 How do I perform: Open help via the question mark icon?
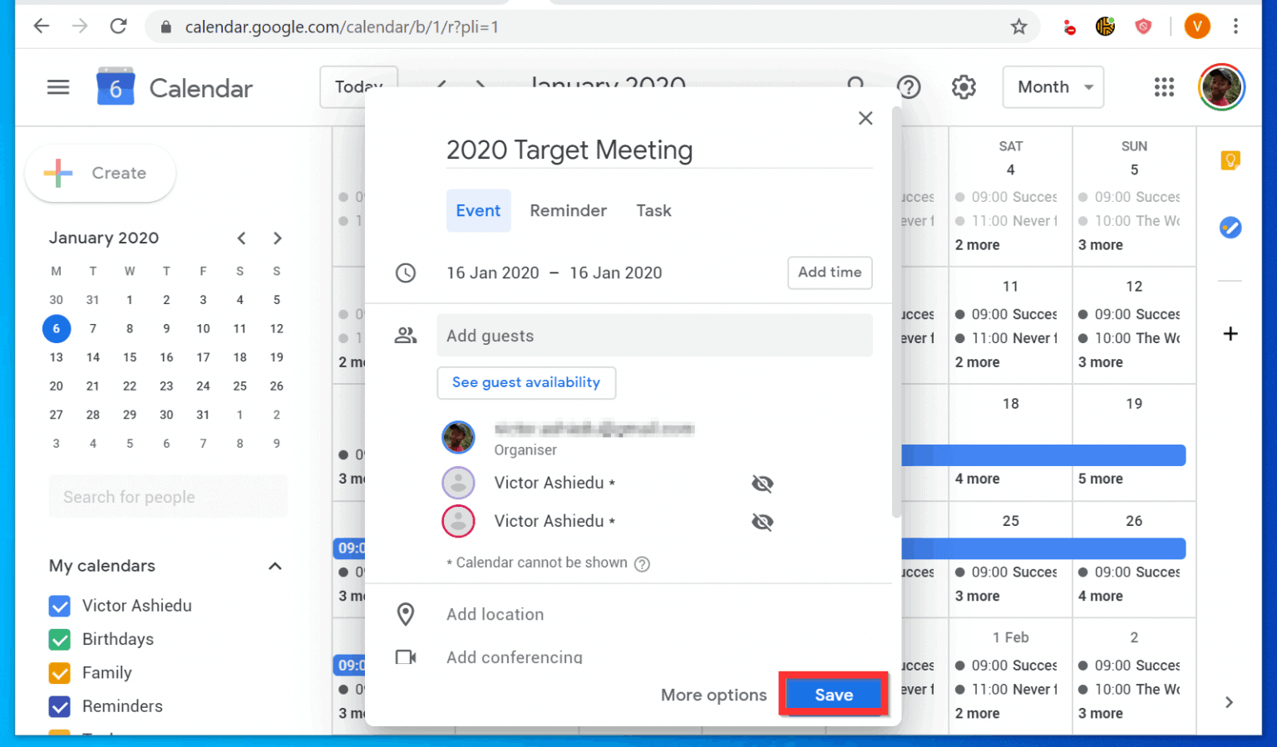click(909, 86)
